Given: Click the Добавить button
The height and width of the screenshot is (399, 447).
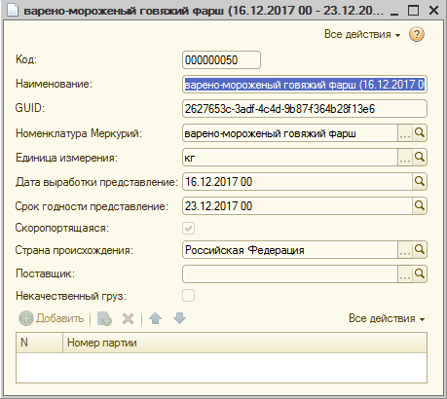Looking at the screenshot, I should coord(52,318).
